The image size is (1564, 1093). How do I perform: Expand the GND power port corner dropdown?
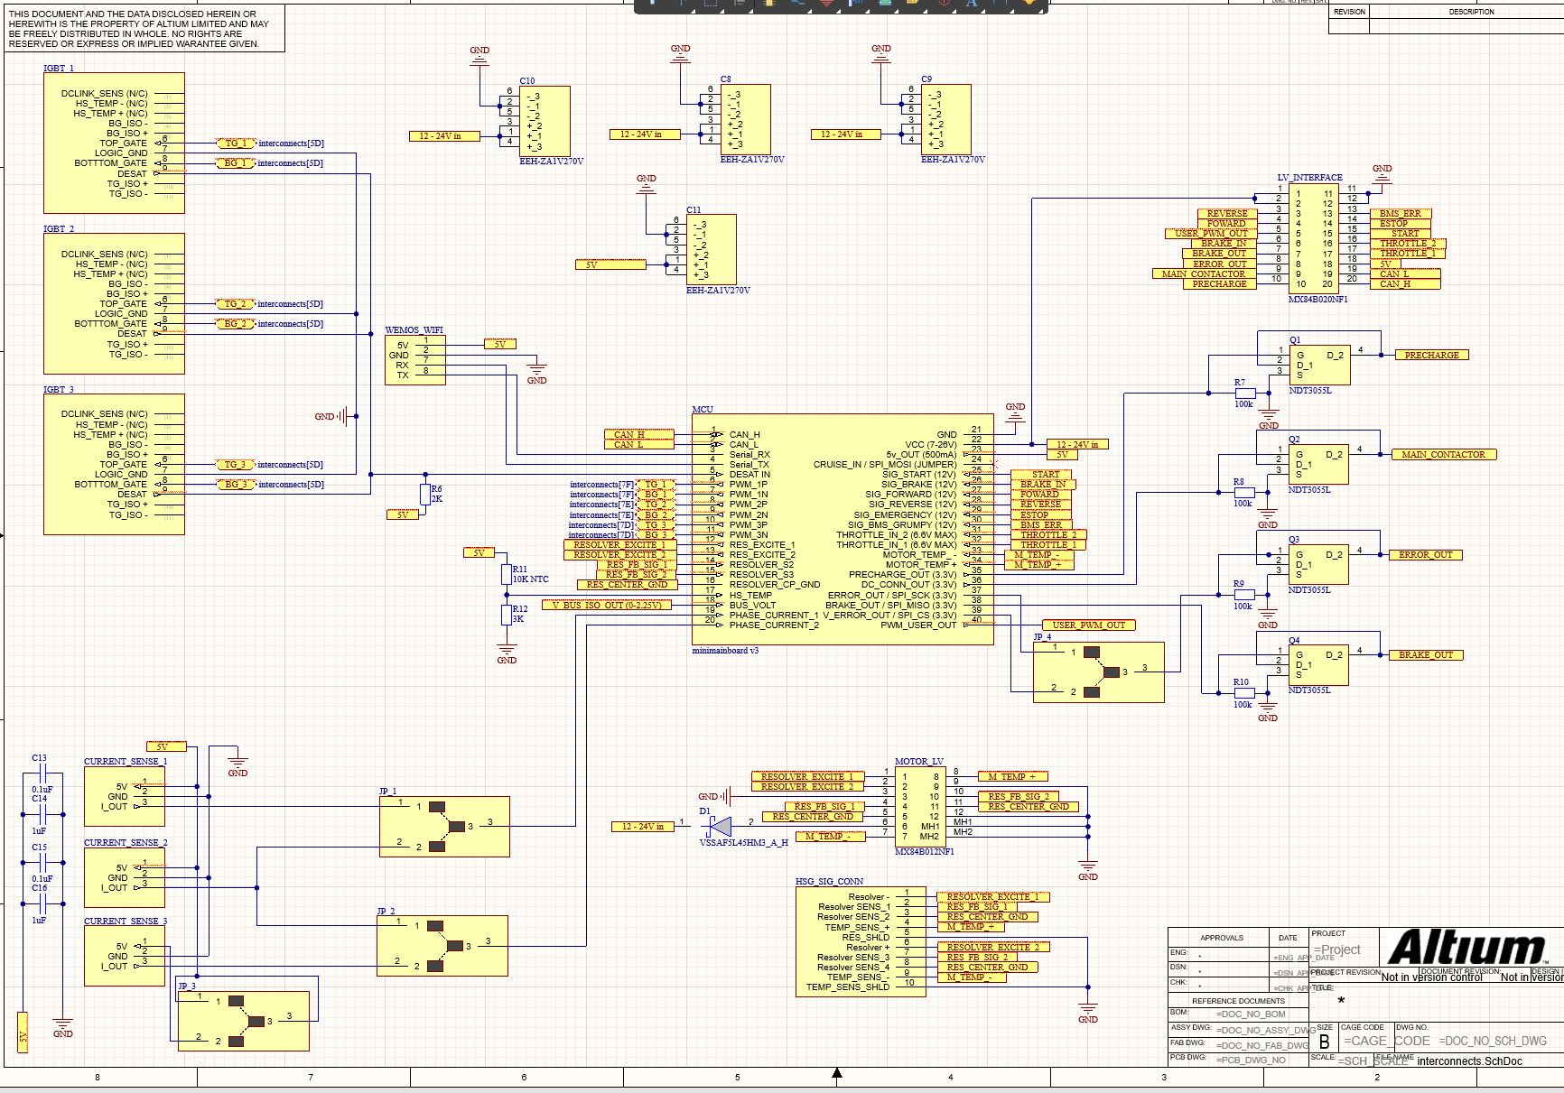point(838,9)
